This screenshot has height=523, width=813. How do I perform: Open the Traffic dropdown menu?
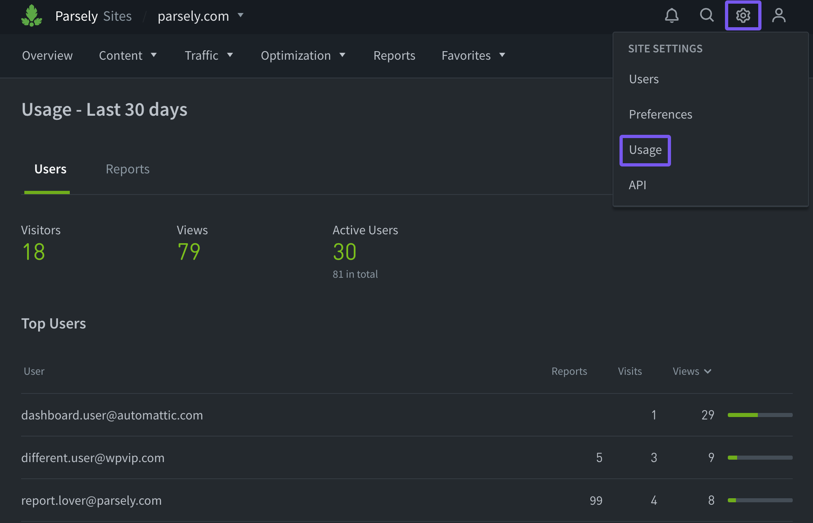tap(209, 55)
